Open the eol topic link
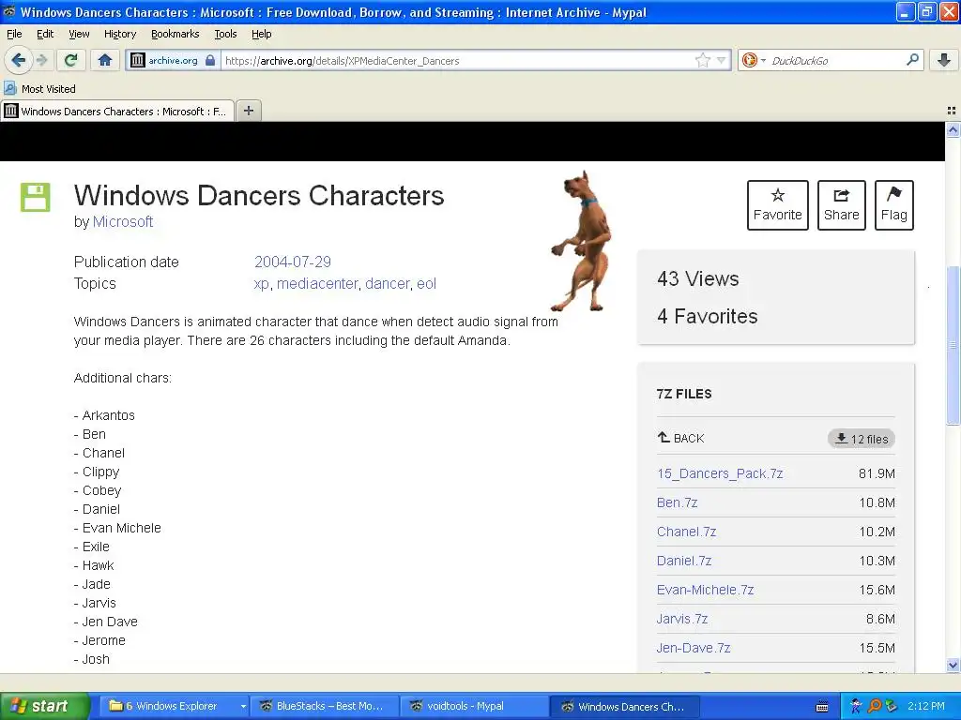 [x=427, y=283]
